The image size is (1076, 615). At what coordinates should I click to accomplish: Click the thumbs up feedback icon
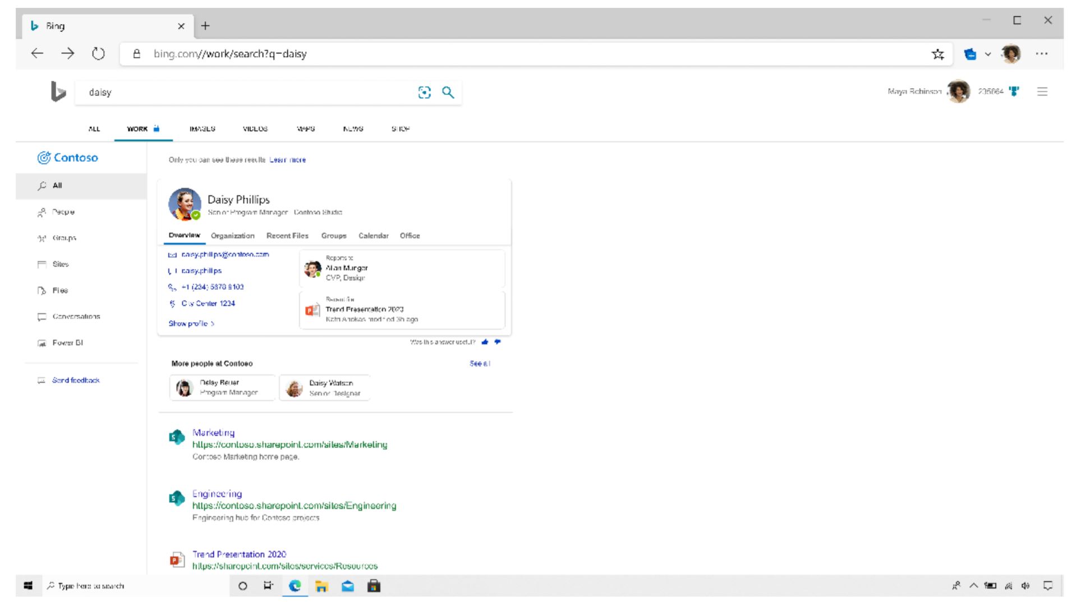click(x=485, y=342)
